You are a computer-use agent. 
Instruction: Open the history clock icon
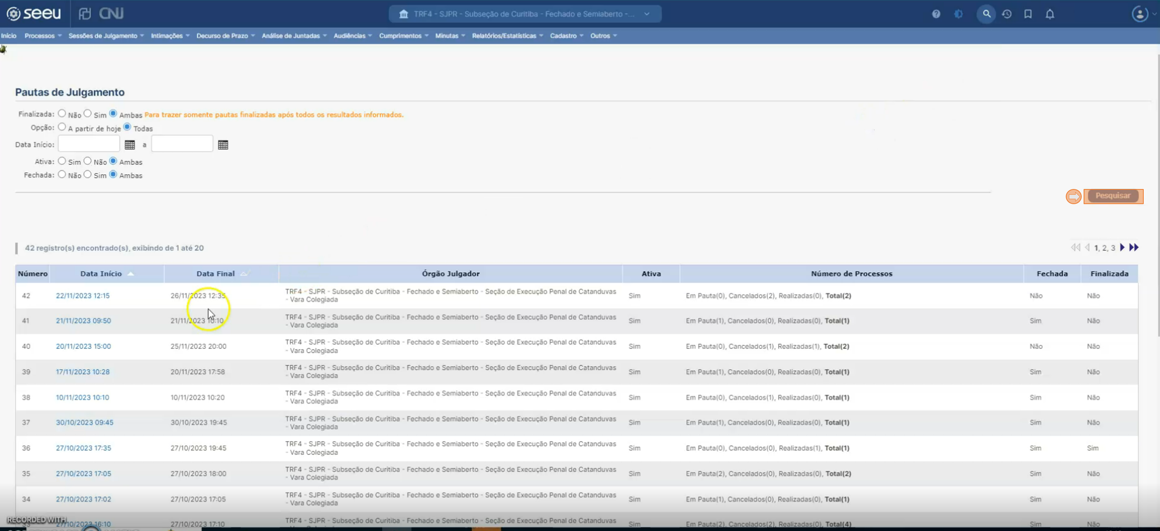click(x=1007, y=14)
